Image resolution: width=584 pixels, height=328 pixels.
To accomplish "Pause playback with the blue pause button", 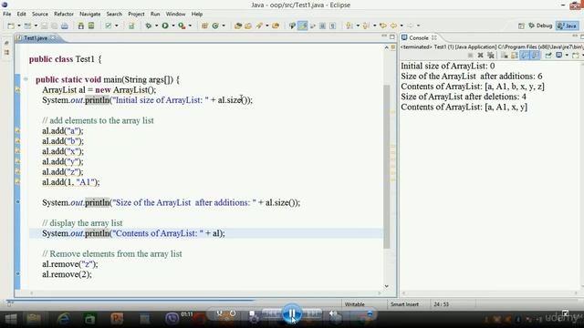I will pyautogui.click(x=292, y=313).
